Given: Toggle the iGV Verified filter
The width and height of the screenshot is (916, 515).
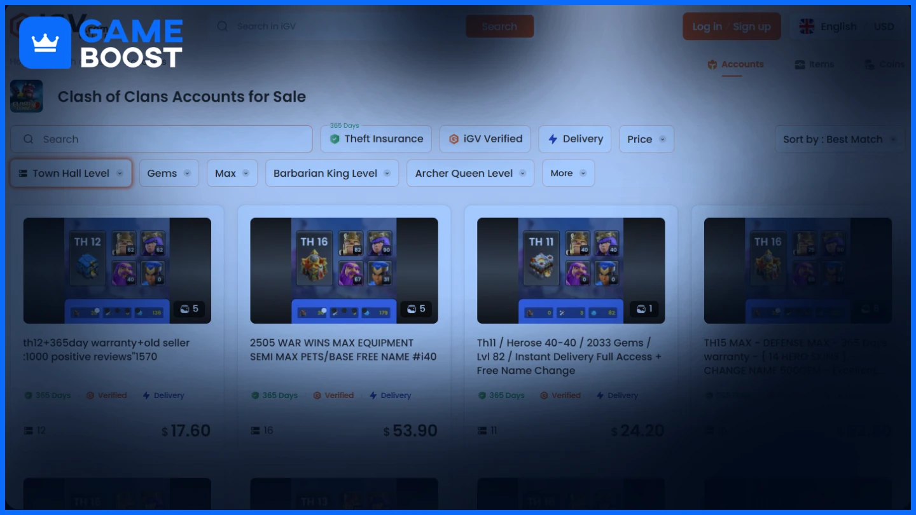Looking at the screenshot, I should pyautogui.click(x=485, y=139).
